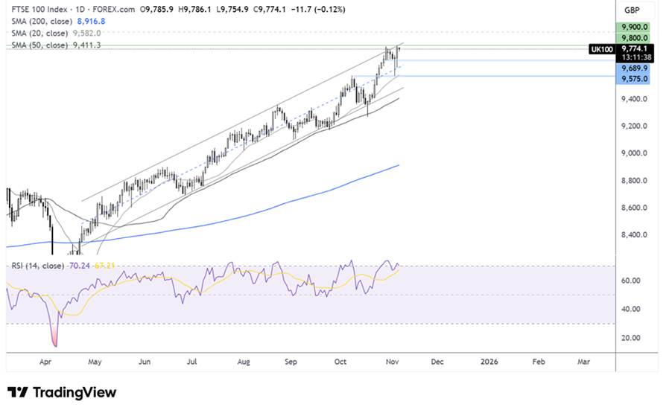The height and width of the screenshot is (413, 672).
Task: Click the UK100 symbol price label
Action: [600, 48]
